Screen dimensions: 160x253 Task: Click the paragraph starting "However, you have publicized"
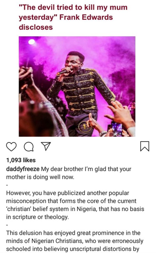click(75, 205)
